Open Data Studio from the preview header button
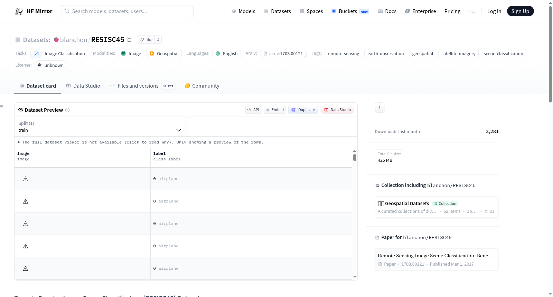Viewport: 553px width, 297px height. pos(337,110)
